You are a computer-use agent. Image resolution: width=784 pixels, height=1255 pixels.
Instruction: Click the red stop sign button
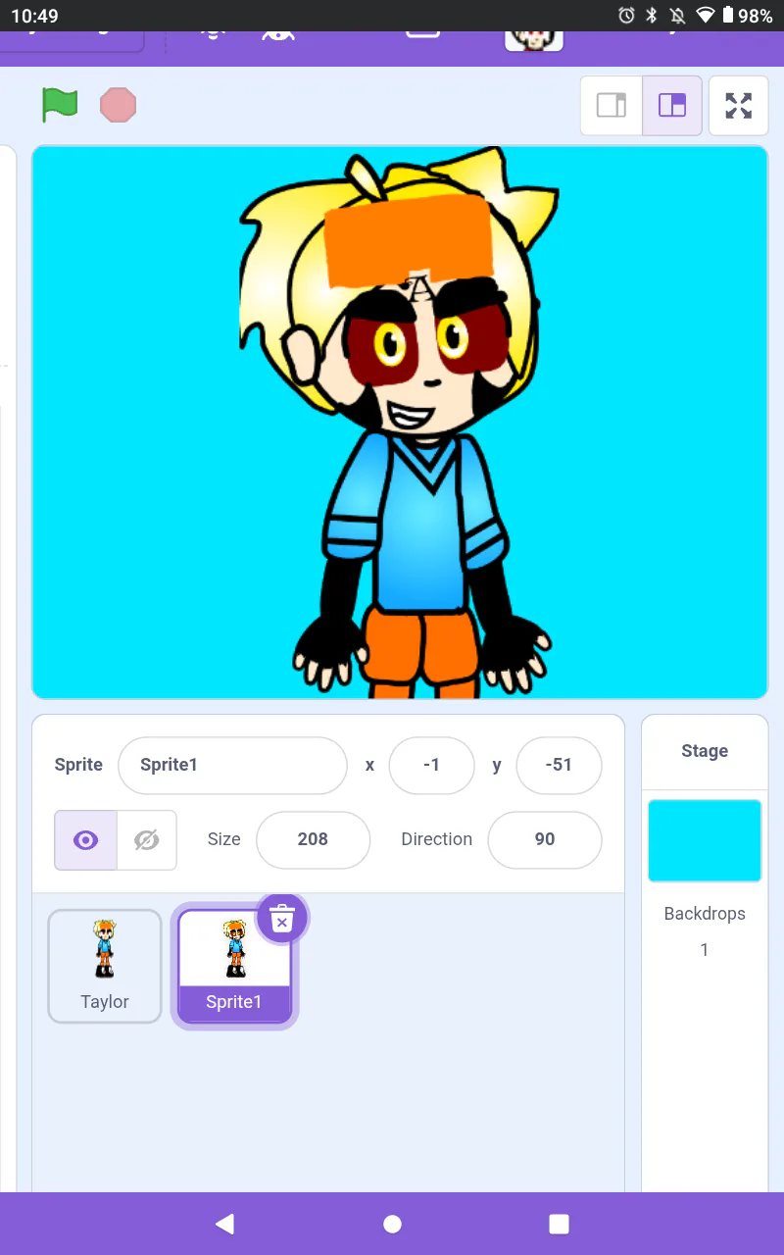point(119,105)
